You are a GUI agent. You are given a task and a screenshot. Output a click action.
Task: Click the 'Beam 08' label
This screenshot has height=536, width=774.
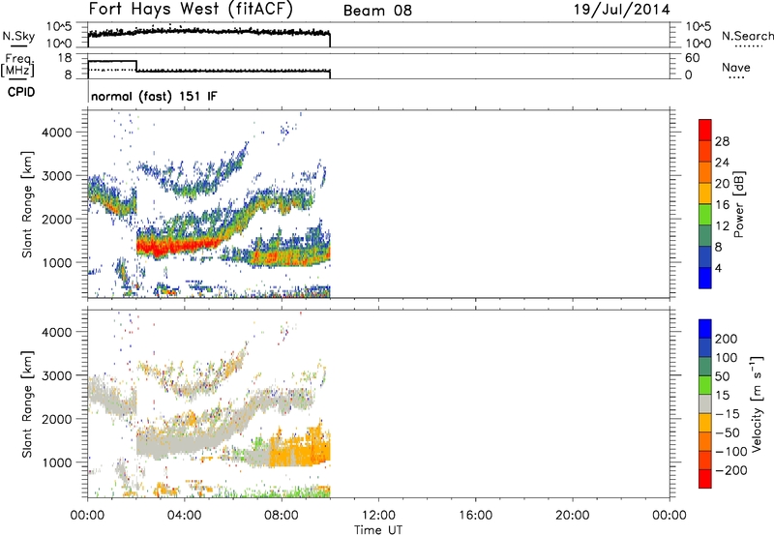click(377, 11)
